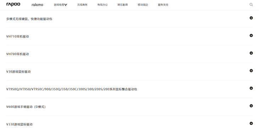259x133 pixels.
Task: Open the 服务支持 menu
Action: click(x=163, y=5)
